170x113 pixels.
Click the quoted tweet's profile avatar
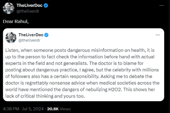click(11, 37)
